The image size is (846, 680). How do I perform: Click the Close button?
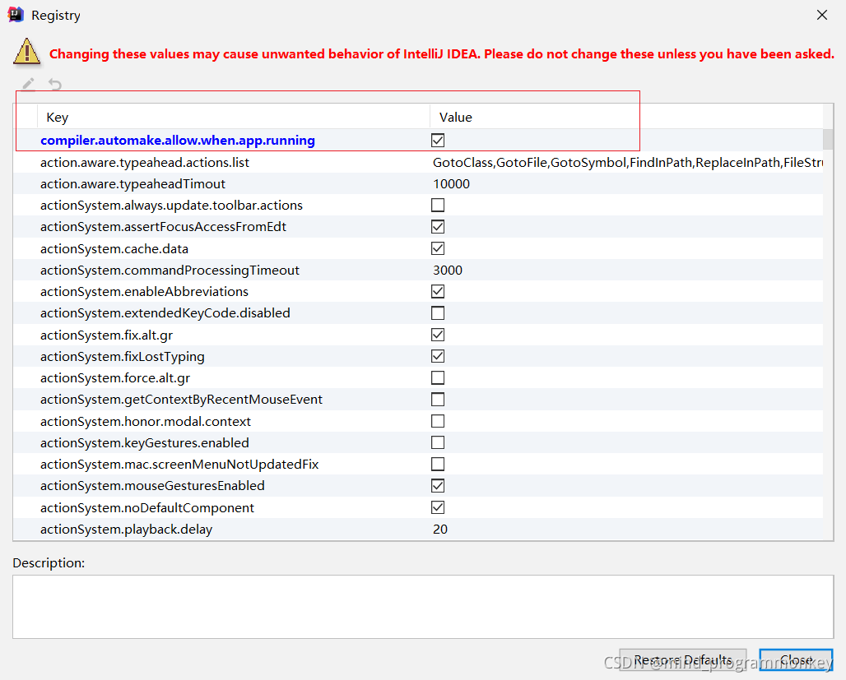[x=796, y=660]
